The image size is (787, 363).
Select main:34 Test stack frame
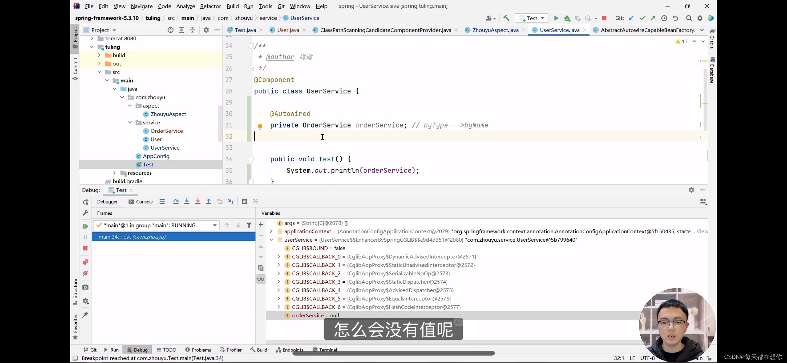173,237
